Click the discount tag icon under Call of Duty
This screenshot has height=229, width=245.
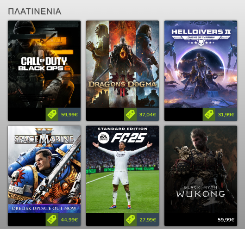click(52, 114)
